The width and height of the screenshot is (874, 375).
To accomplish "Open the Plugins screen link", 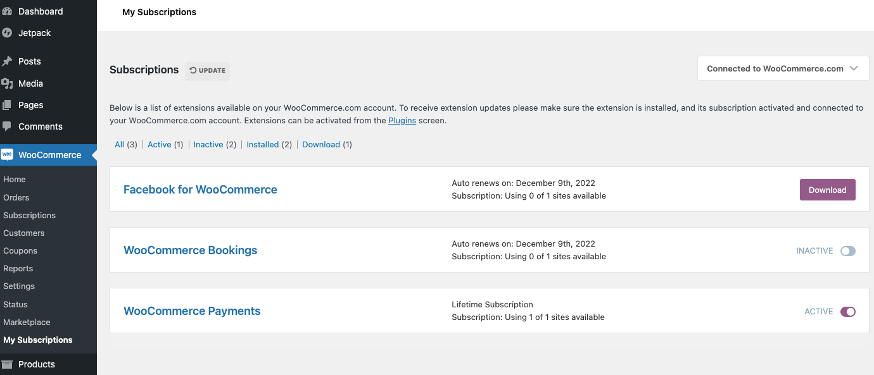I will [402, 120].
